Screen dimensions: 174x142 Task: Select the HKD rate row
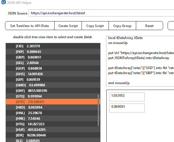tap(52, 107)
